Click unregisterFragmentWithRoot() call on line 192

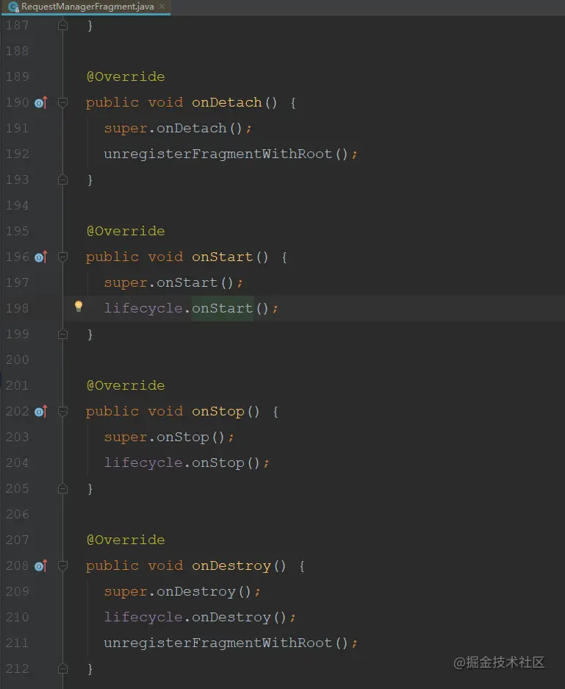231,154
